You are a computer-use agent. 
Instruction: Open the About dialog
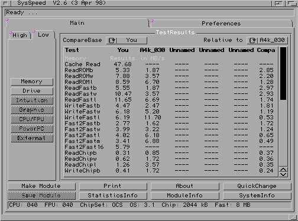pyautogui.click(x=185, y=186)
